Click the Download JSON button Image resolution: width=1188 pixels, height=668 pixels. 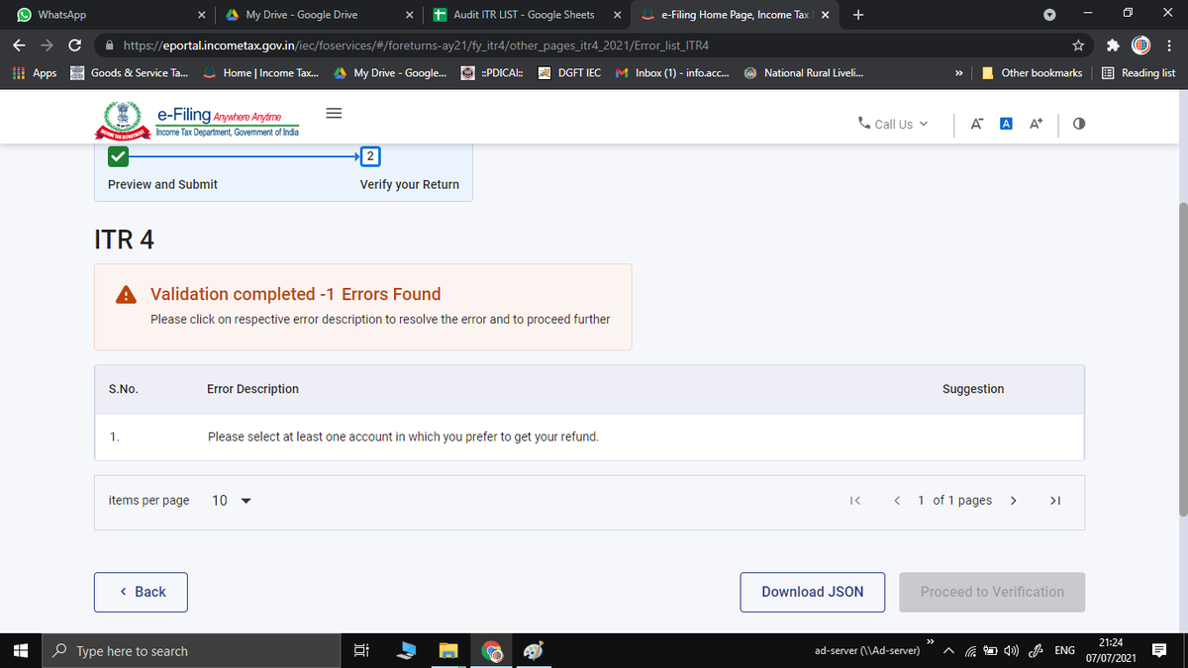813,592
